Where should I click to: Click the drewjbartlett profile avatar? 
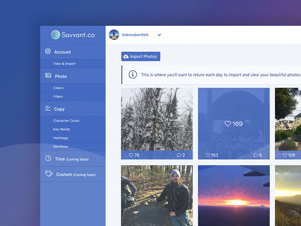point(114,35)
